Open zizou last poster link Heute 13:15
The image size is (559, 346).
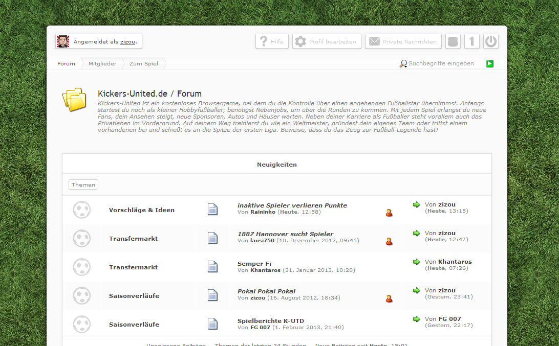[x=447, y=204]
